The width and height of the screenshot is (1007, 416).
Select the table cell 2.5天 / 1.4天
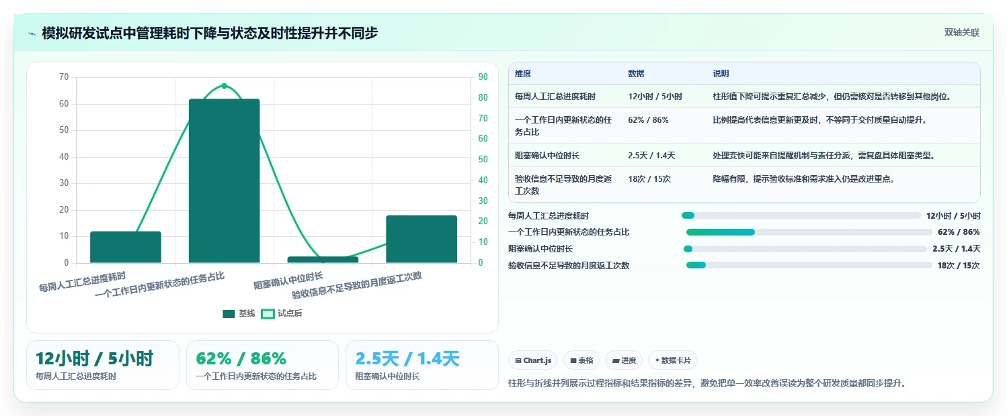coord(651,156)
